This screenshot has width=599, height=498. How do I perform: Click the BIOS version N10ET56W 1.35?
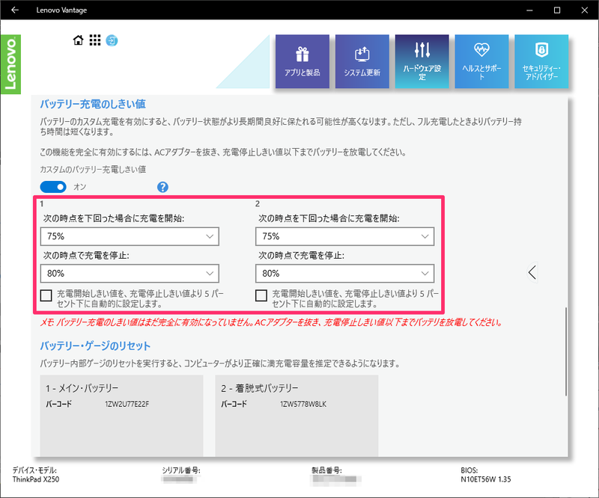tap(485, 479)
